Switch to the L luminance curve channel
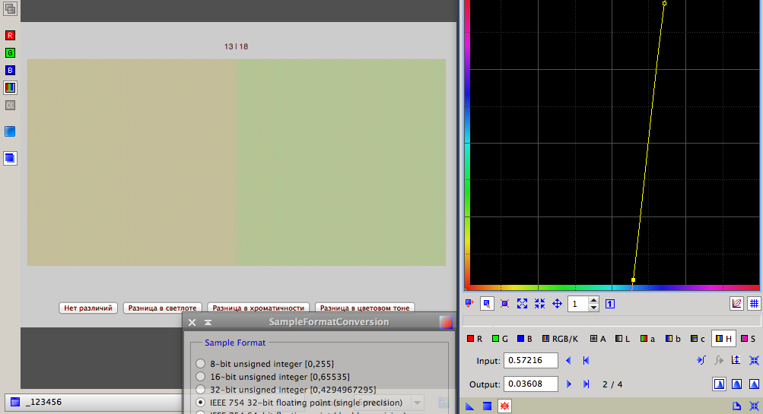This screenshot has height=414, width=763. click(622, 339)
